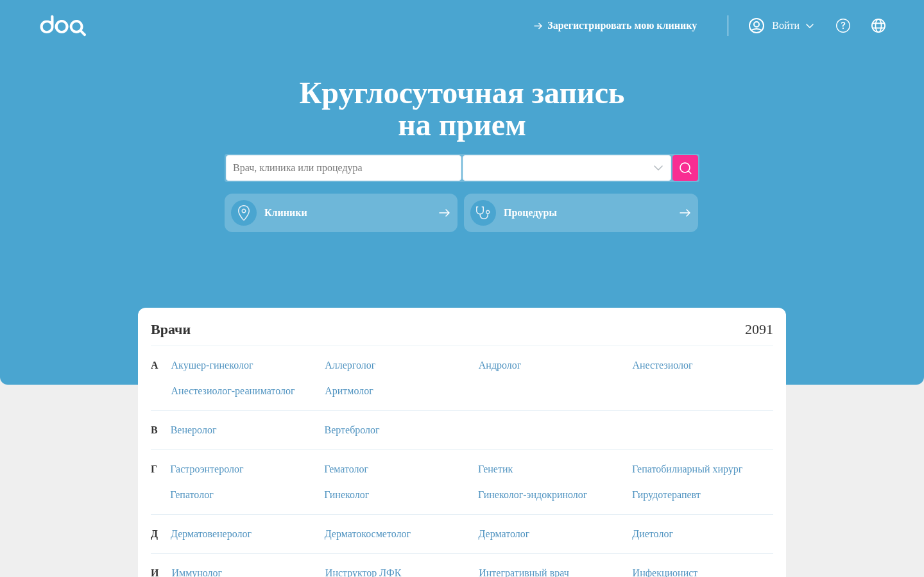The image size is (924, 577).
Task: Open Гепатобилиарный хирург doctors
Action: (687, 469)
